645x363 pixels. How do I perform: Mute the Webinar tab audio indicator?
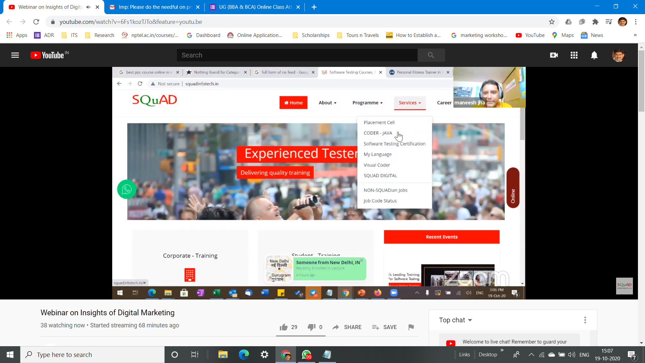coord(88,7)
